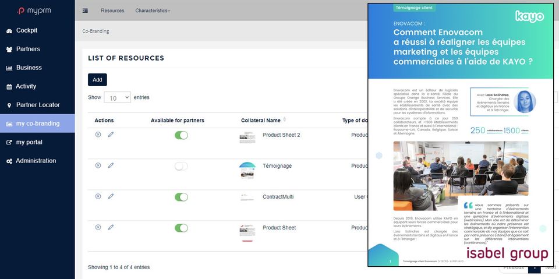Click the Business chart icon
The image size is (559, 279).
click(9, 68)
